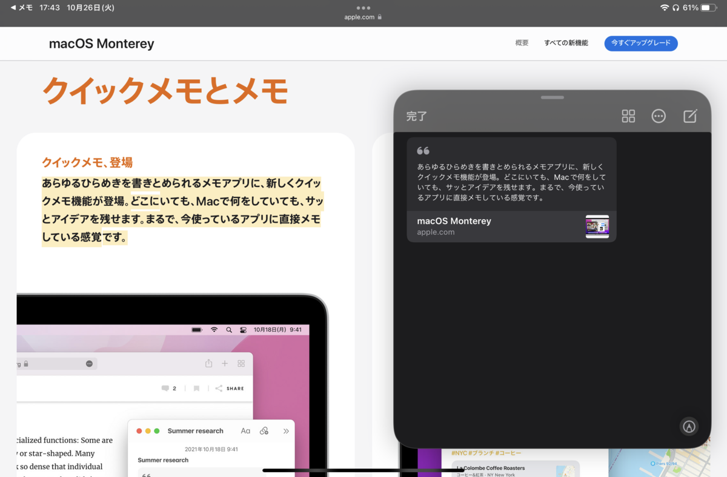The image size is (727, 477).
Task: Tap the quotation mark icon in the note
Action: tap(423, 150)
